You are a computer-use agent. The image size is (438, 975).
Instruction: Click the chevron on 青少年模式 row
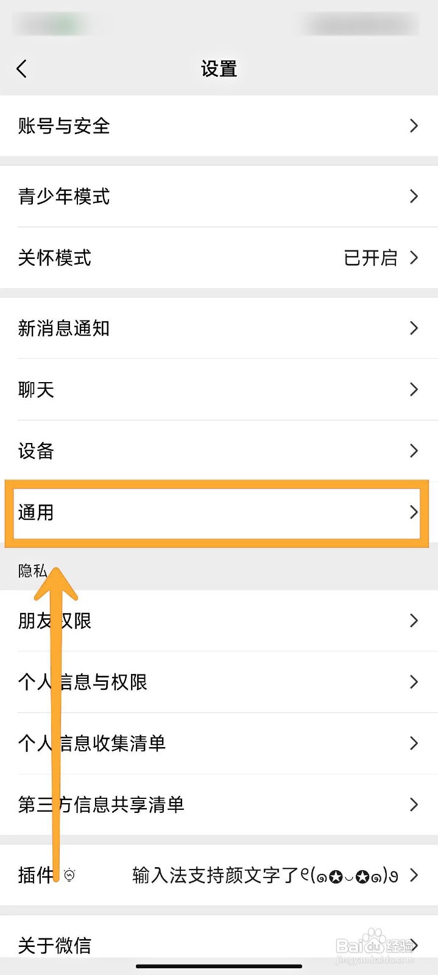tap(414, 196)
